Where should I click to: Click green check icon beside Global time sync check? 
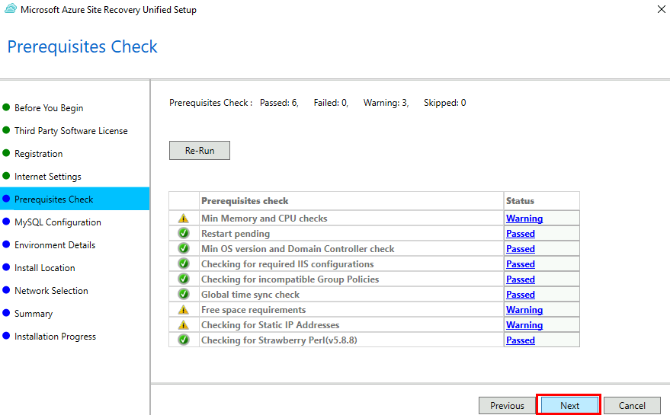point(184,294)
